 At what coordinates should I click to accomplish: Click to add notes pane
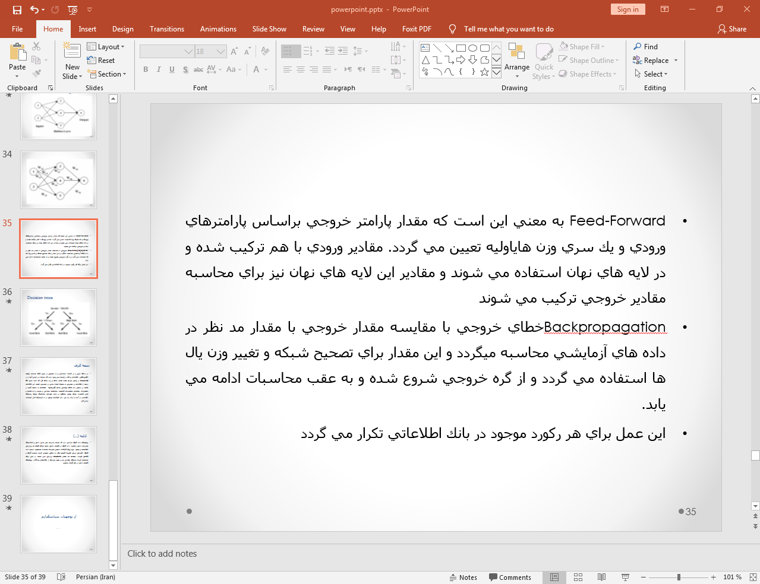(x=162, y=554)
